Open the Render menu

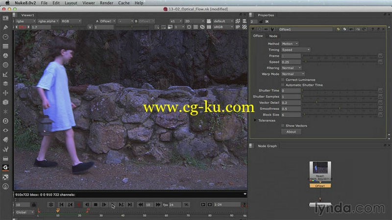tap(106, 3)
